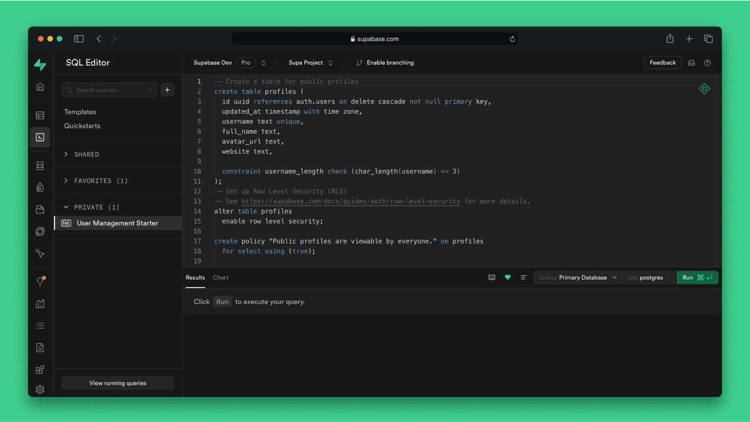The height and width of the screenshot is (422, 750).
Task: Open project Settings via the gear icon
Action: point(40,389)
